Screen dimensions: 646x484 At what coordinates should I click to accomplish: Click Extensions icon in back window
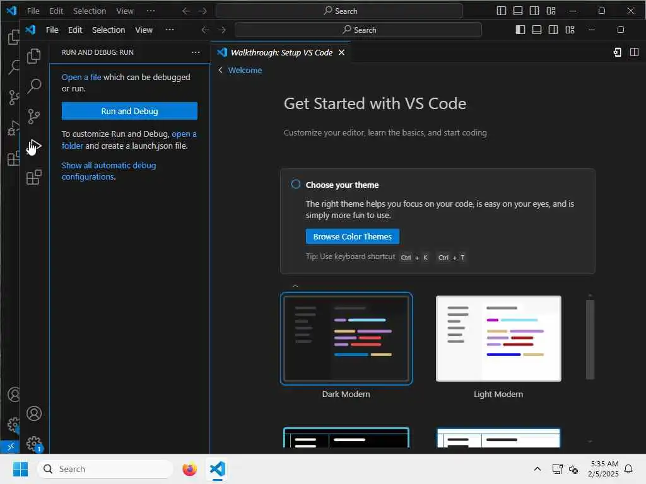[x=13, y=158]
